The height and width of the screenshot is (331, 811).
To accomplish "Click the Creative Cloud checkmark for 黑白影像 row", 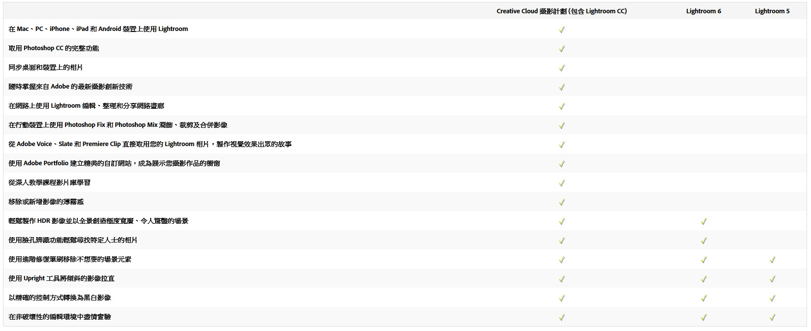I will (562, 298).
